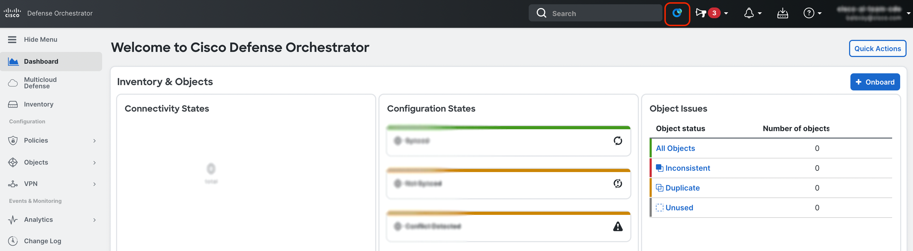Open the Quick Actions button
Image resolution: width=913 pixels, height=251 pixels.
pos(877,49)
